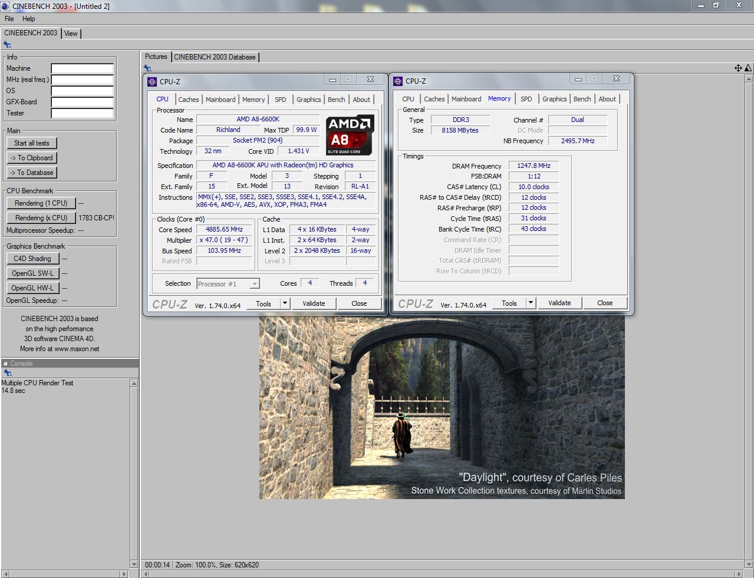
Task: Click the 14.8 sec console line
Action: [x=13, y=391]
